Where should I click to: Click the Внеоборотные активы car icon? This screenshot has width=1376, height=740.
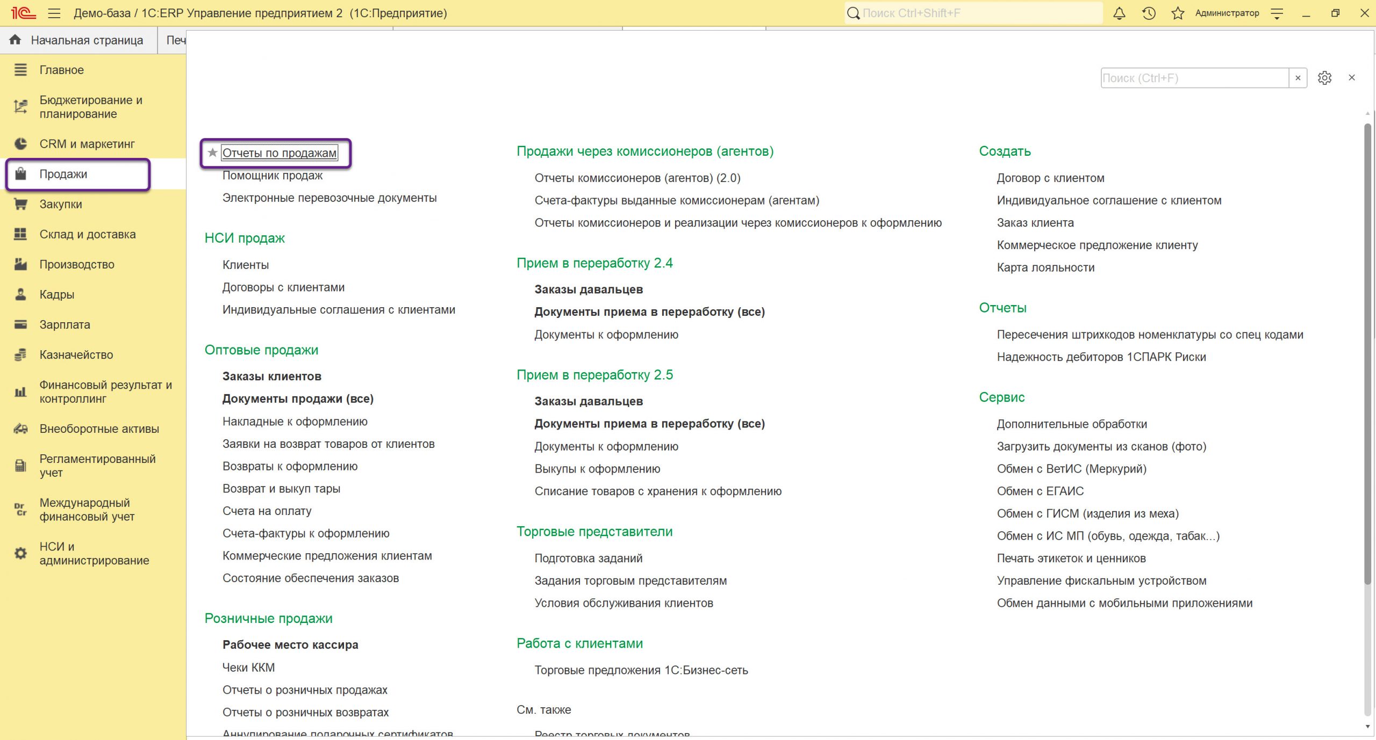click(x=20, y=429)
